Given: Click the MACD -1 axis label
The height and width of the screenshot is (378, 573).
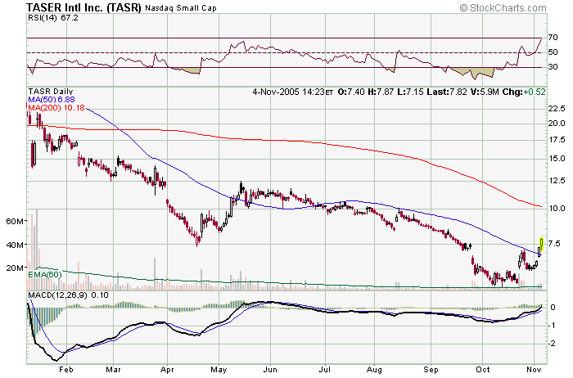Looking at the screenshot, I should (553, 325).
